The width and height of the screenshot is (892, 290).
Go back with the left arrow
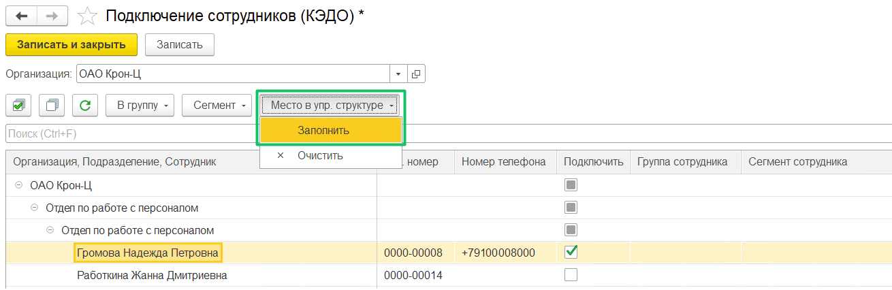click(22, 16)
